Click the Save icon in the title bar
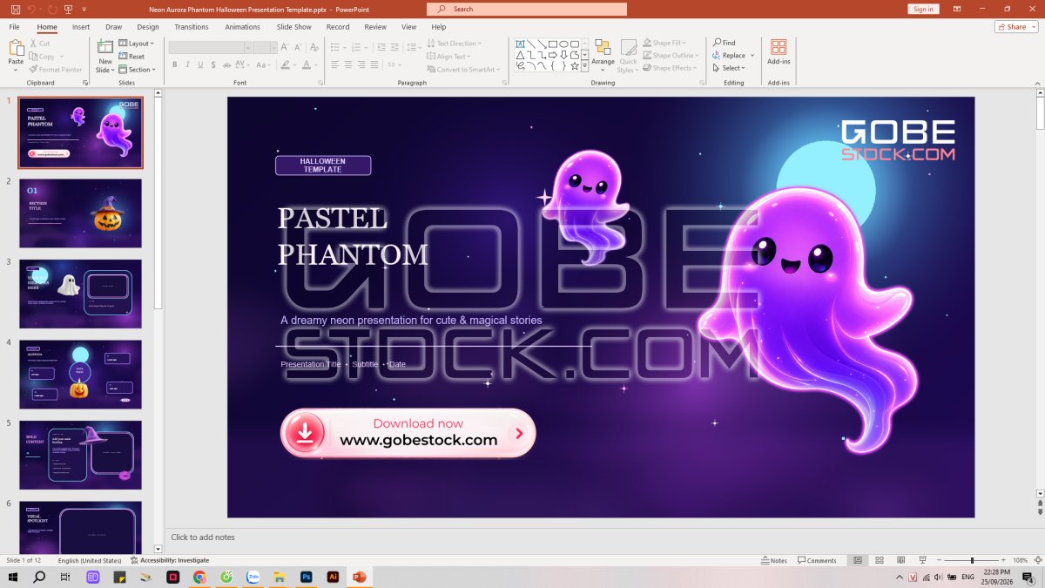Image resolution: width=1045 pixels, height=588 pixels. [16, 9]
